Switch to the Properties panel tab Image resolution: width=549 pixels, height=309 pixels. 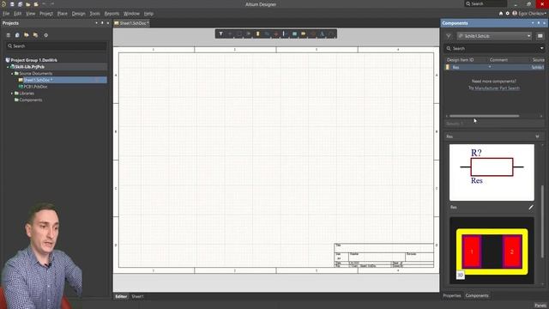click(452, 295)
